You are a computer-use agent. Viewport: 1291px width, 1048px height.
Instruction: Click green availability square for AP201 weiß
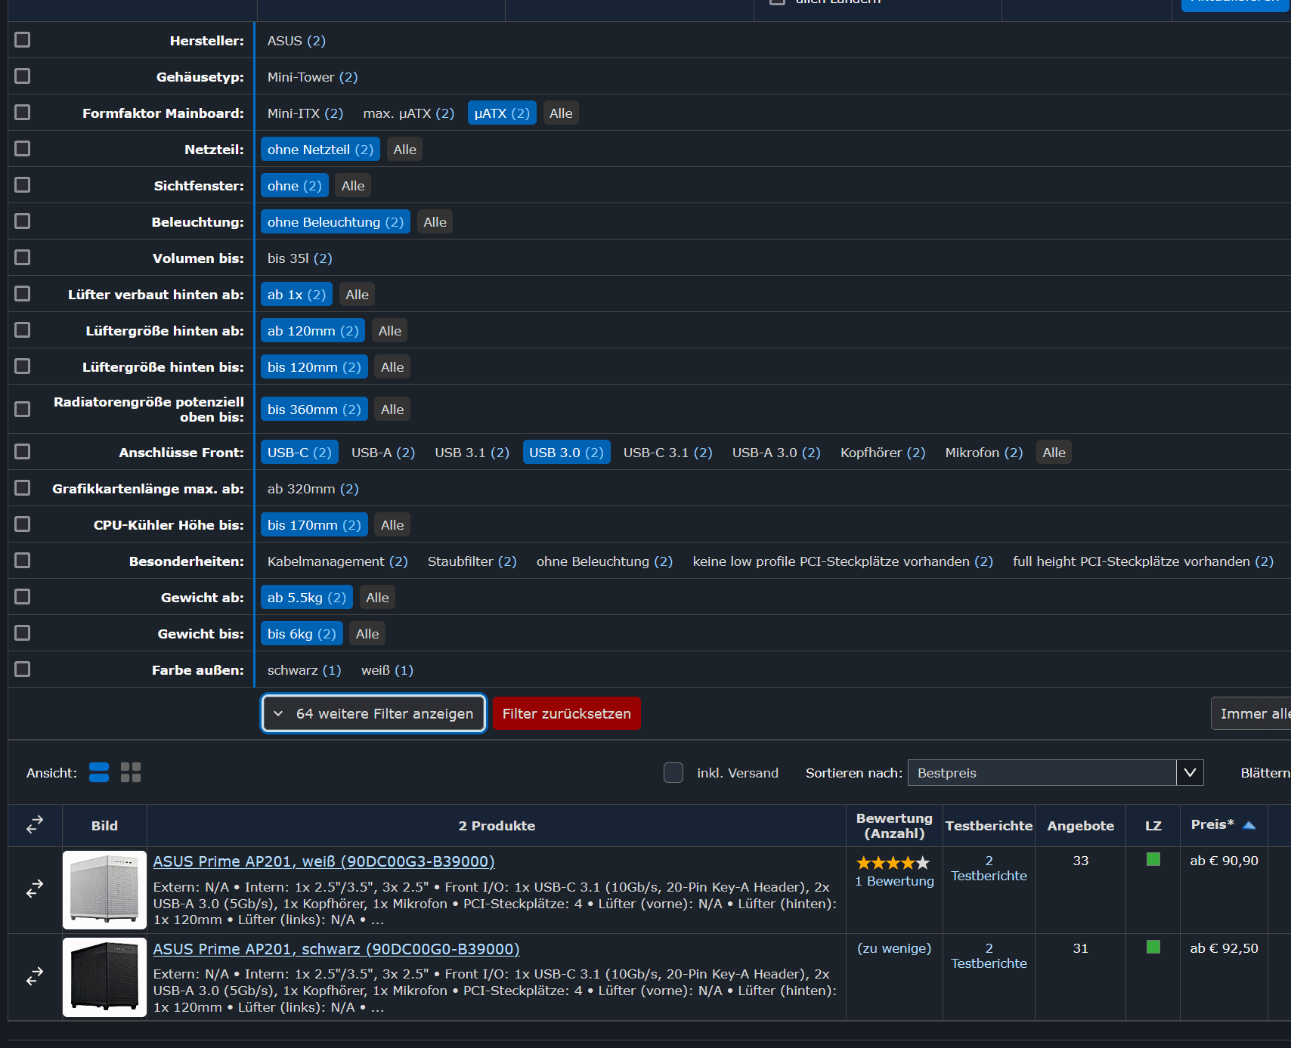[x=1153, y=859]
